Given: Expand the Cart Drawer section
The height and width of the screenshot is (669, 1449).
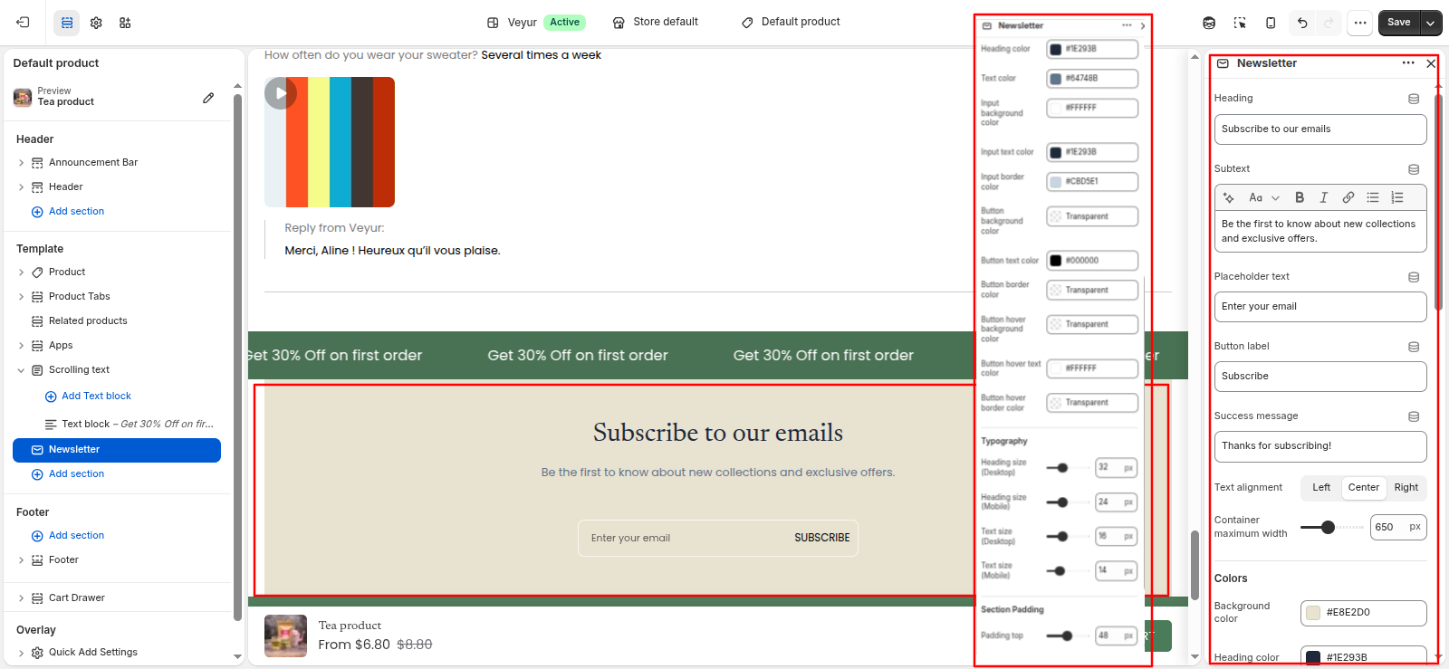Looking at the screenshot, I should (x=21, y=598).
